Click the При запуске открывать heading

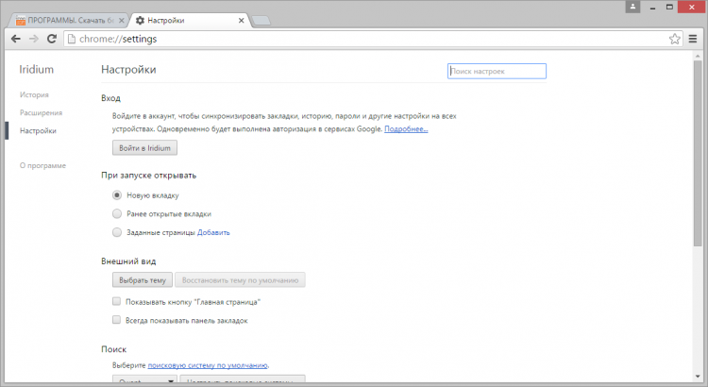pyautogui.click(x=148, y=176)
